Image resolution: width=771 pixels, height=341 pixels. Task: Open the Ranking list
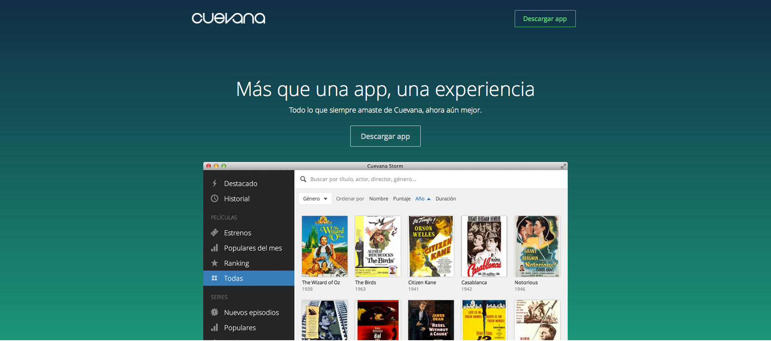[249, 263]
